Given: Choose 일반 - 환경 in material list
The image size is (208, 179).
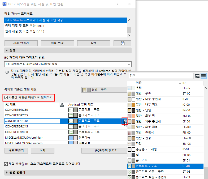Looking at the screenshot, I should 166,138.
